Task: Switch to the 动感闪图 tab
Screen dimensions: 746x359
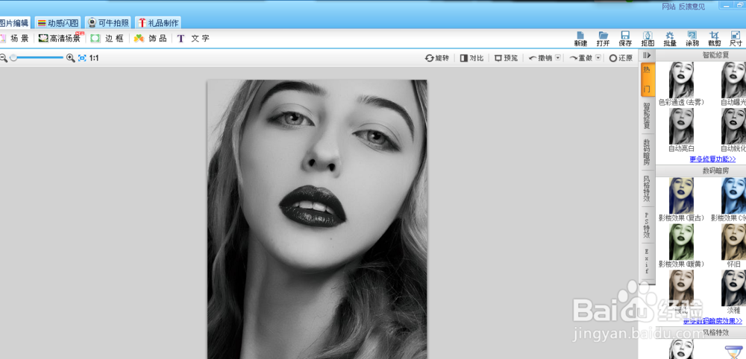Action: [x=58, y=23]
